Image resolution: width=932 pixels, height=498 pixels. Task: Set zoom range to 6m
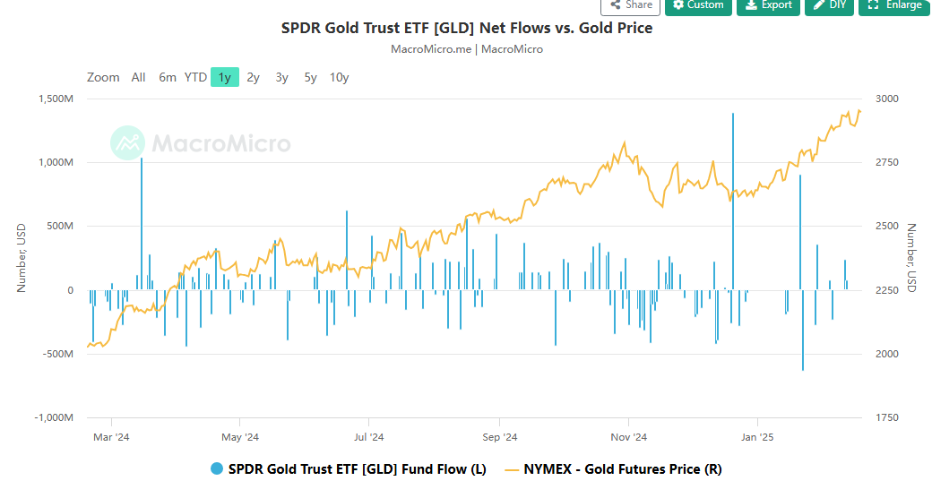[x=168, y=77]
